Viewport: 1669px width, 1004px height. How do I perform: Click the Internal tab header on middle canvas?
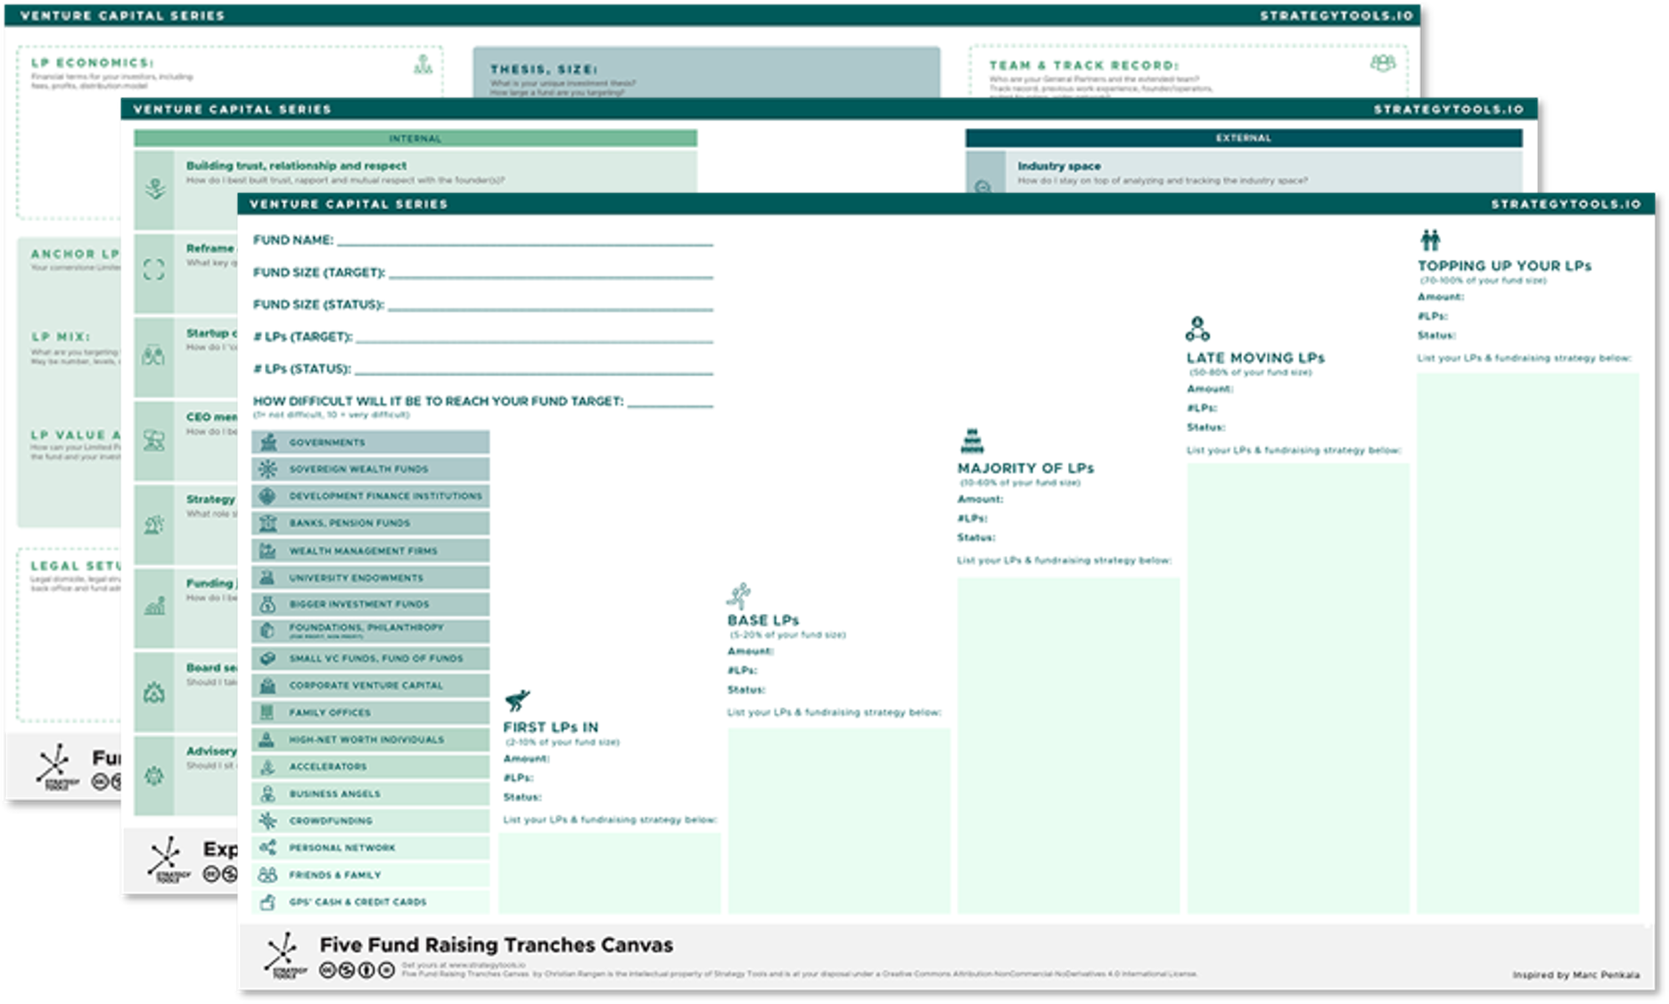coord(415,138)
